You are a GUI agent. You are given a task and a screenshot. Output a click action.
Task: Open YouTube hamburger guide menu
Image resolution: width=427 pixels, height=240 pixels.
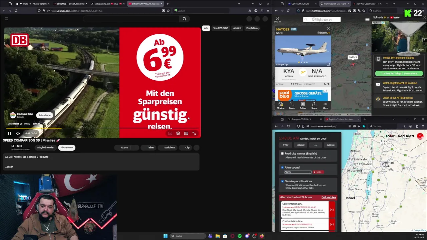click(x=6, y=19)
